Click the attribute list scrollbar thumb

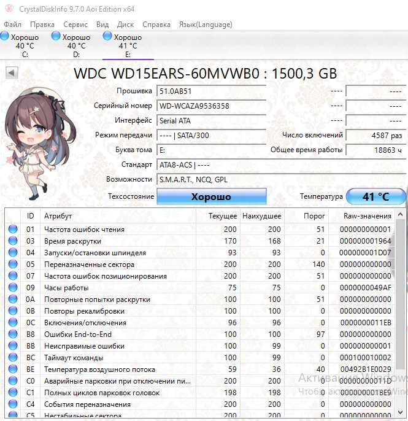pyautogui.click(x=400, y=294)
